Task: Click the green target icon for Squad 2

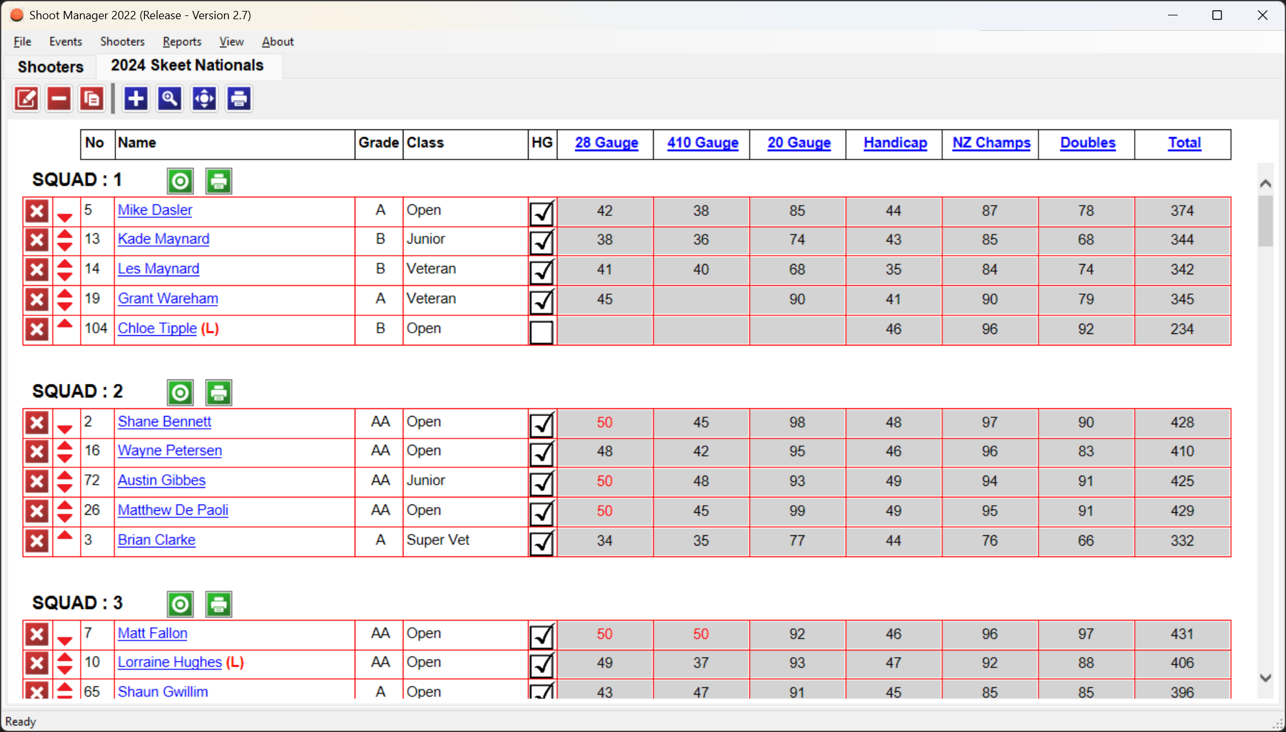Action: click(180, 393)
